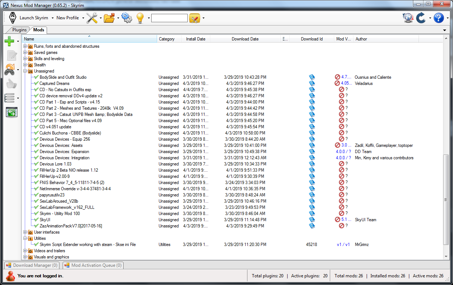
Task: Open the settings gear icon
Action: pos(127,18)
